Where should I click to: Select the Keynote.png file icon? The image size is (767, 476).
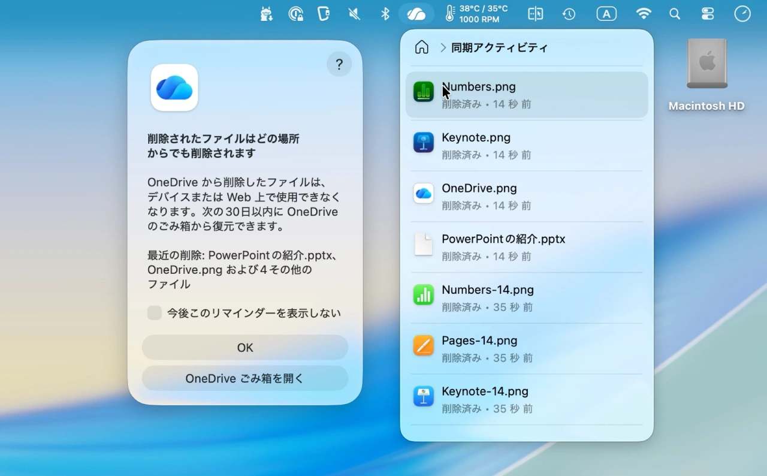tap(424, 142)
